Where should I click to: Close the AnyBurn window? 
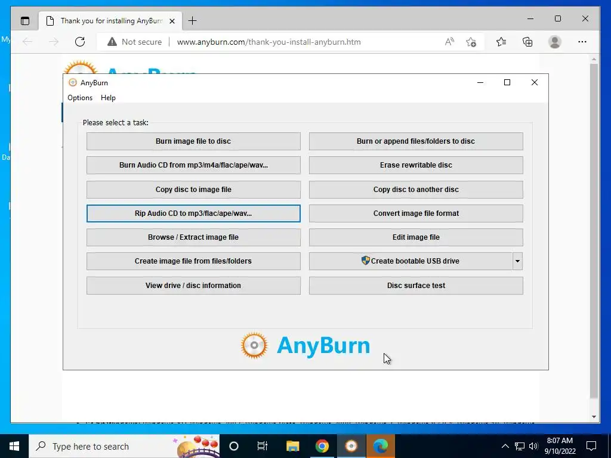[535, 82]
